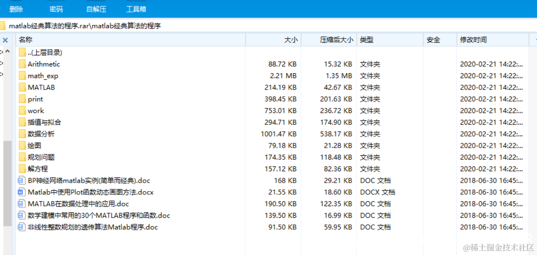Click the 规划问题 folder icon

22,157
